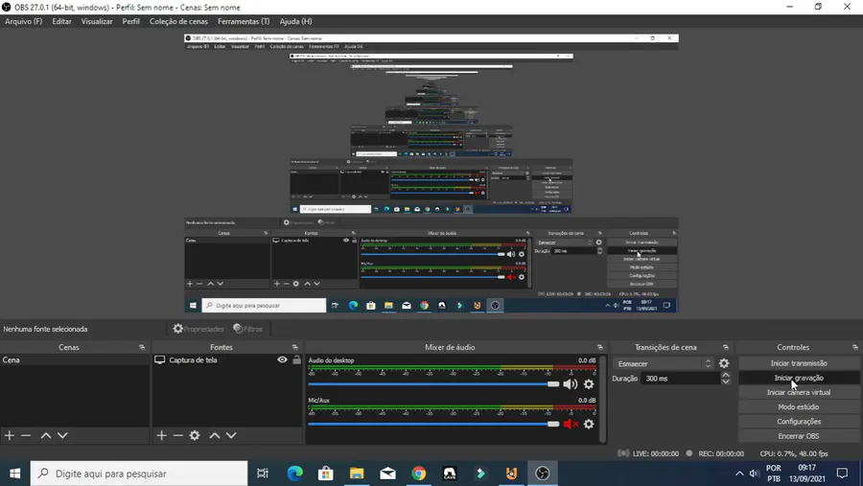Open notification center icon
The height and width of the screenshot is (486, 863).
click(x=842, y=474)
